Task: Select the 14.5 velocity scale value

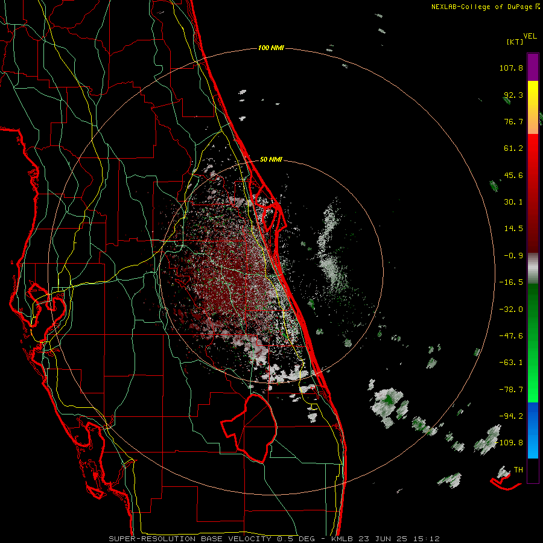Action: (513, 229)
